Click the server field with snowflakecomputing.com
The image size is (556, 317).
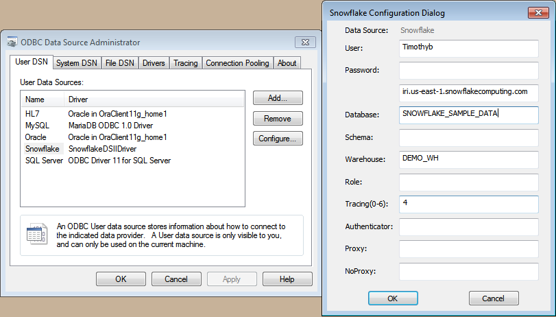click(x=469, y=93)
